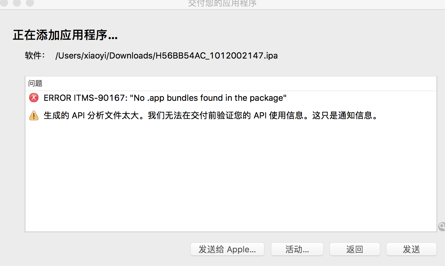
Task: Click the 问题 column header
Action: point(35,84)
